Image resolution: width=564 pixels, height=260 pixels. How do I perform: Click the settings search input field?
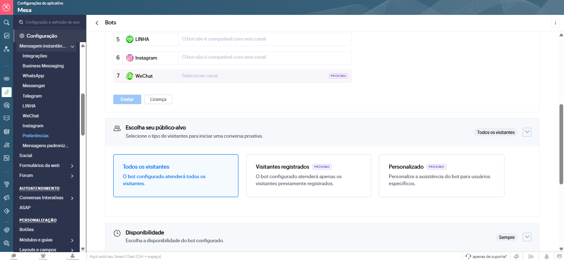pos(52,22)
